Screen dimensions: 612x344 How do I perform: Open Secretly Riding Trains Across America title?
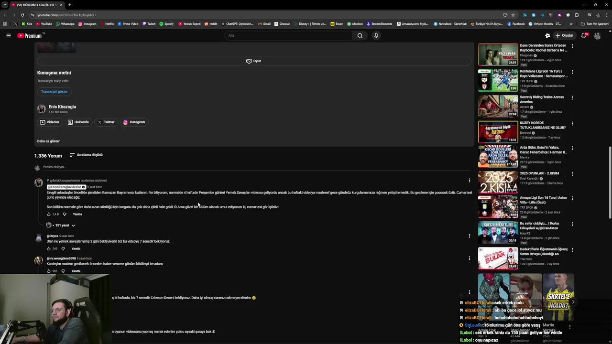(x=542, y=99)
